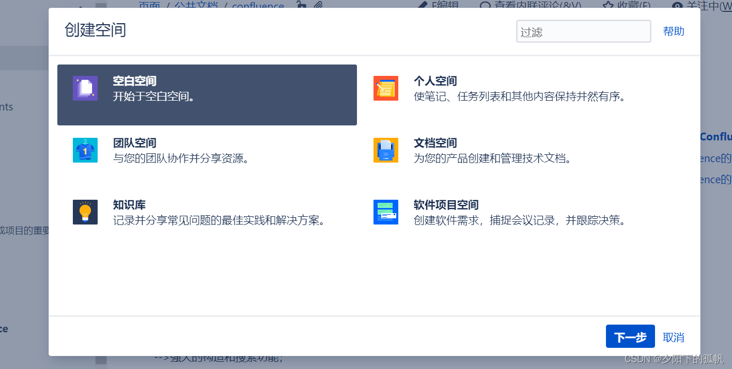Choose the documentation space (文档空间) printer icon
The height and width of the screenshot is (369, 732).
pyautogui.click(x=386, y=150)
